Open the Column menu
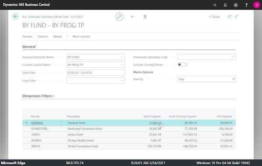The image size is (262, 166). (x=43, y=36)
